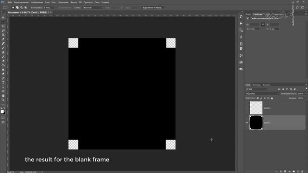Choose Subtract from selection mode
The width and height of the screenshot is (308, 173).
tap(21, 8)
